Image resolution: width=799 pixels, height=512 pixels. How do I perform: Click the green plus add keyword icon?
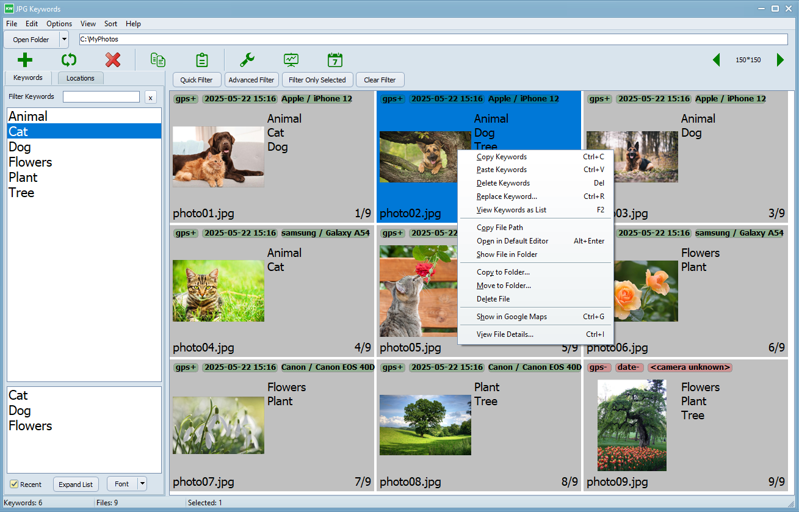(25, 60)
